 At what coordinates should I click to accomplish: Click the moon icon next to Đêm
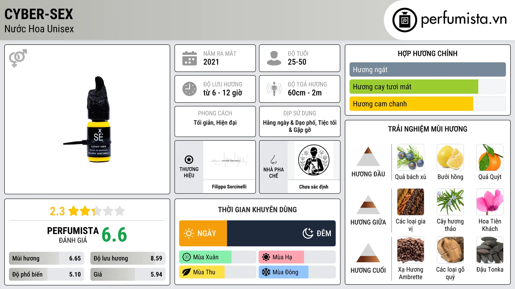308,233
